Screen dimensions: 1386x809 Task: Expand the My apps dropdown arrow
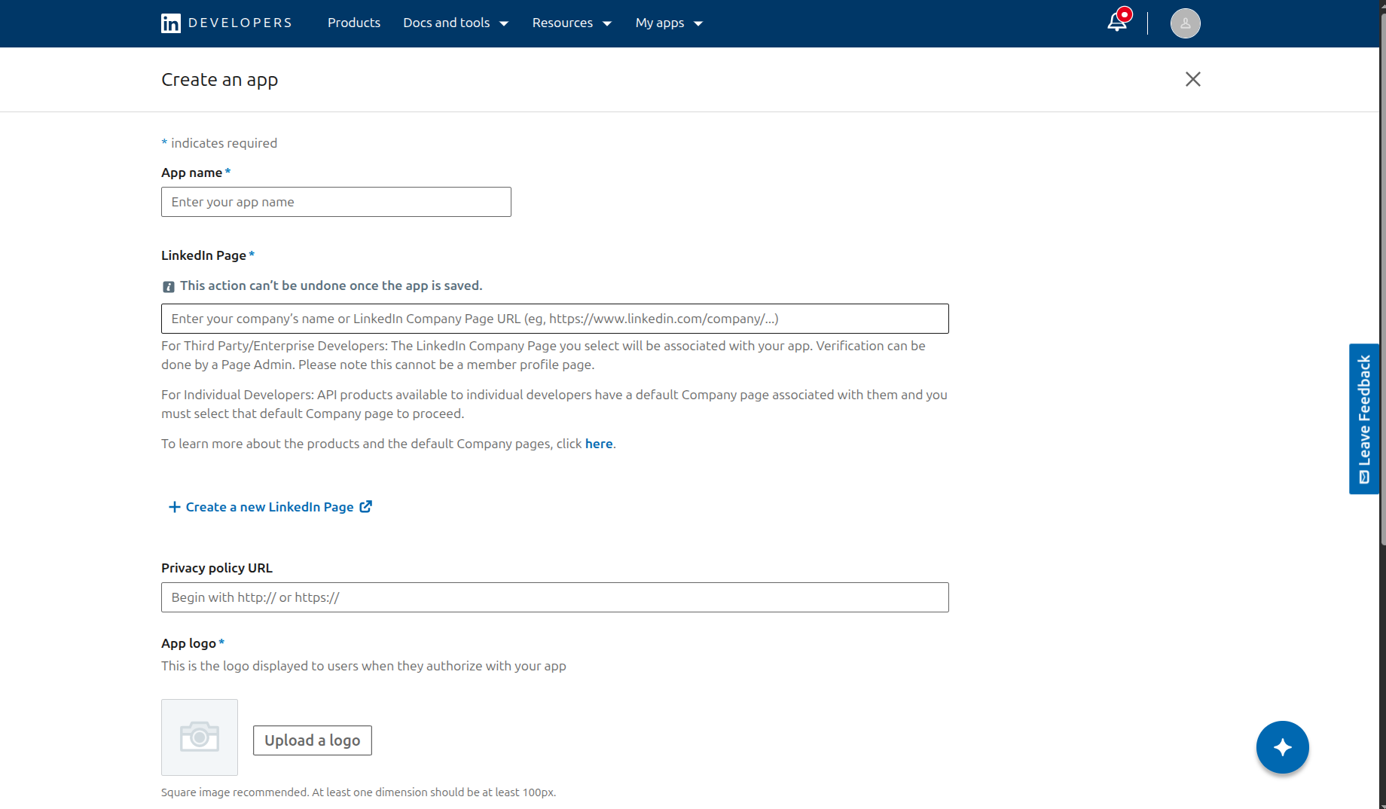698,23
